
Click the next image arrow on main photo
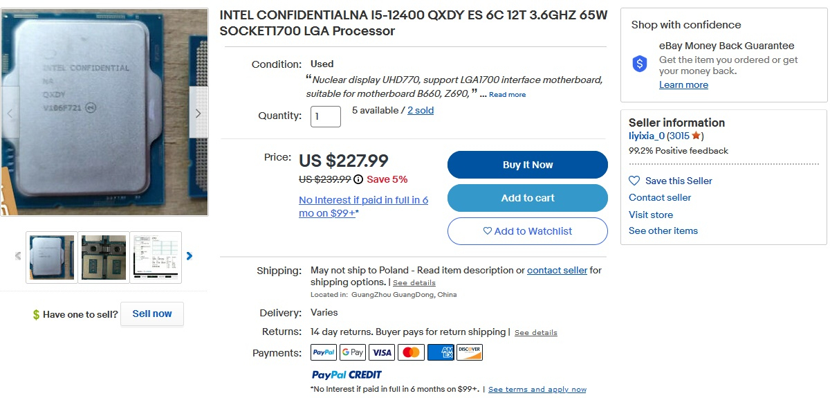pos(199,114)
